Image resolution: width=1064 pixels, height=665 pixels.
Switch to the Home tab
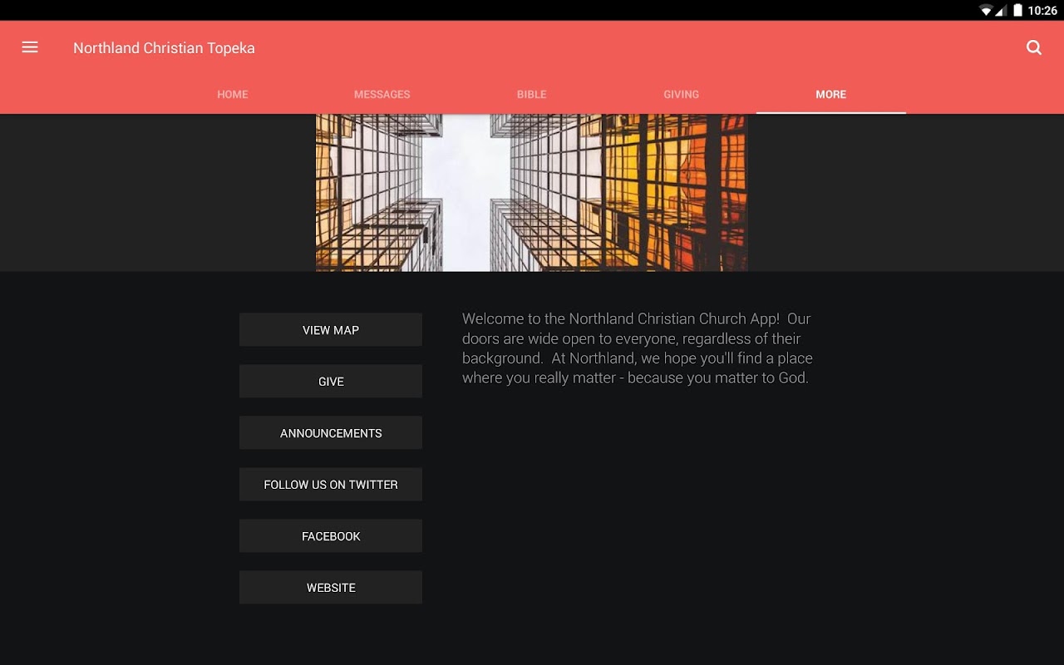click(x=233, y=95)
